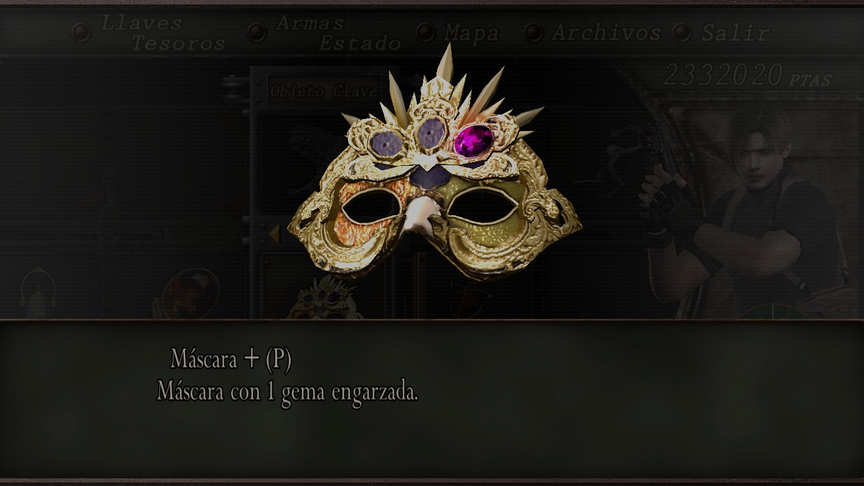The image size is (864, 486).
Task: Click the 2332020 PTAS money counter
Action: pos(747,76)
